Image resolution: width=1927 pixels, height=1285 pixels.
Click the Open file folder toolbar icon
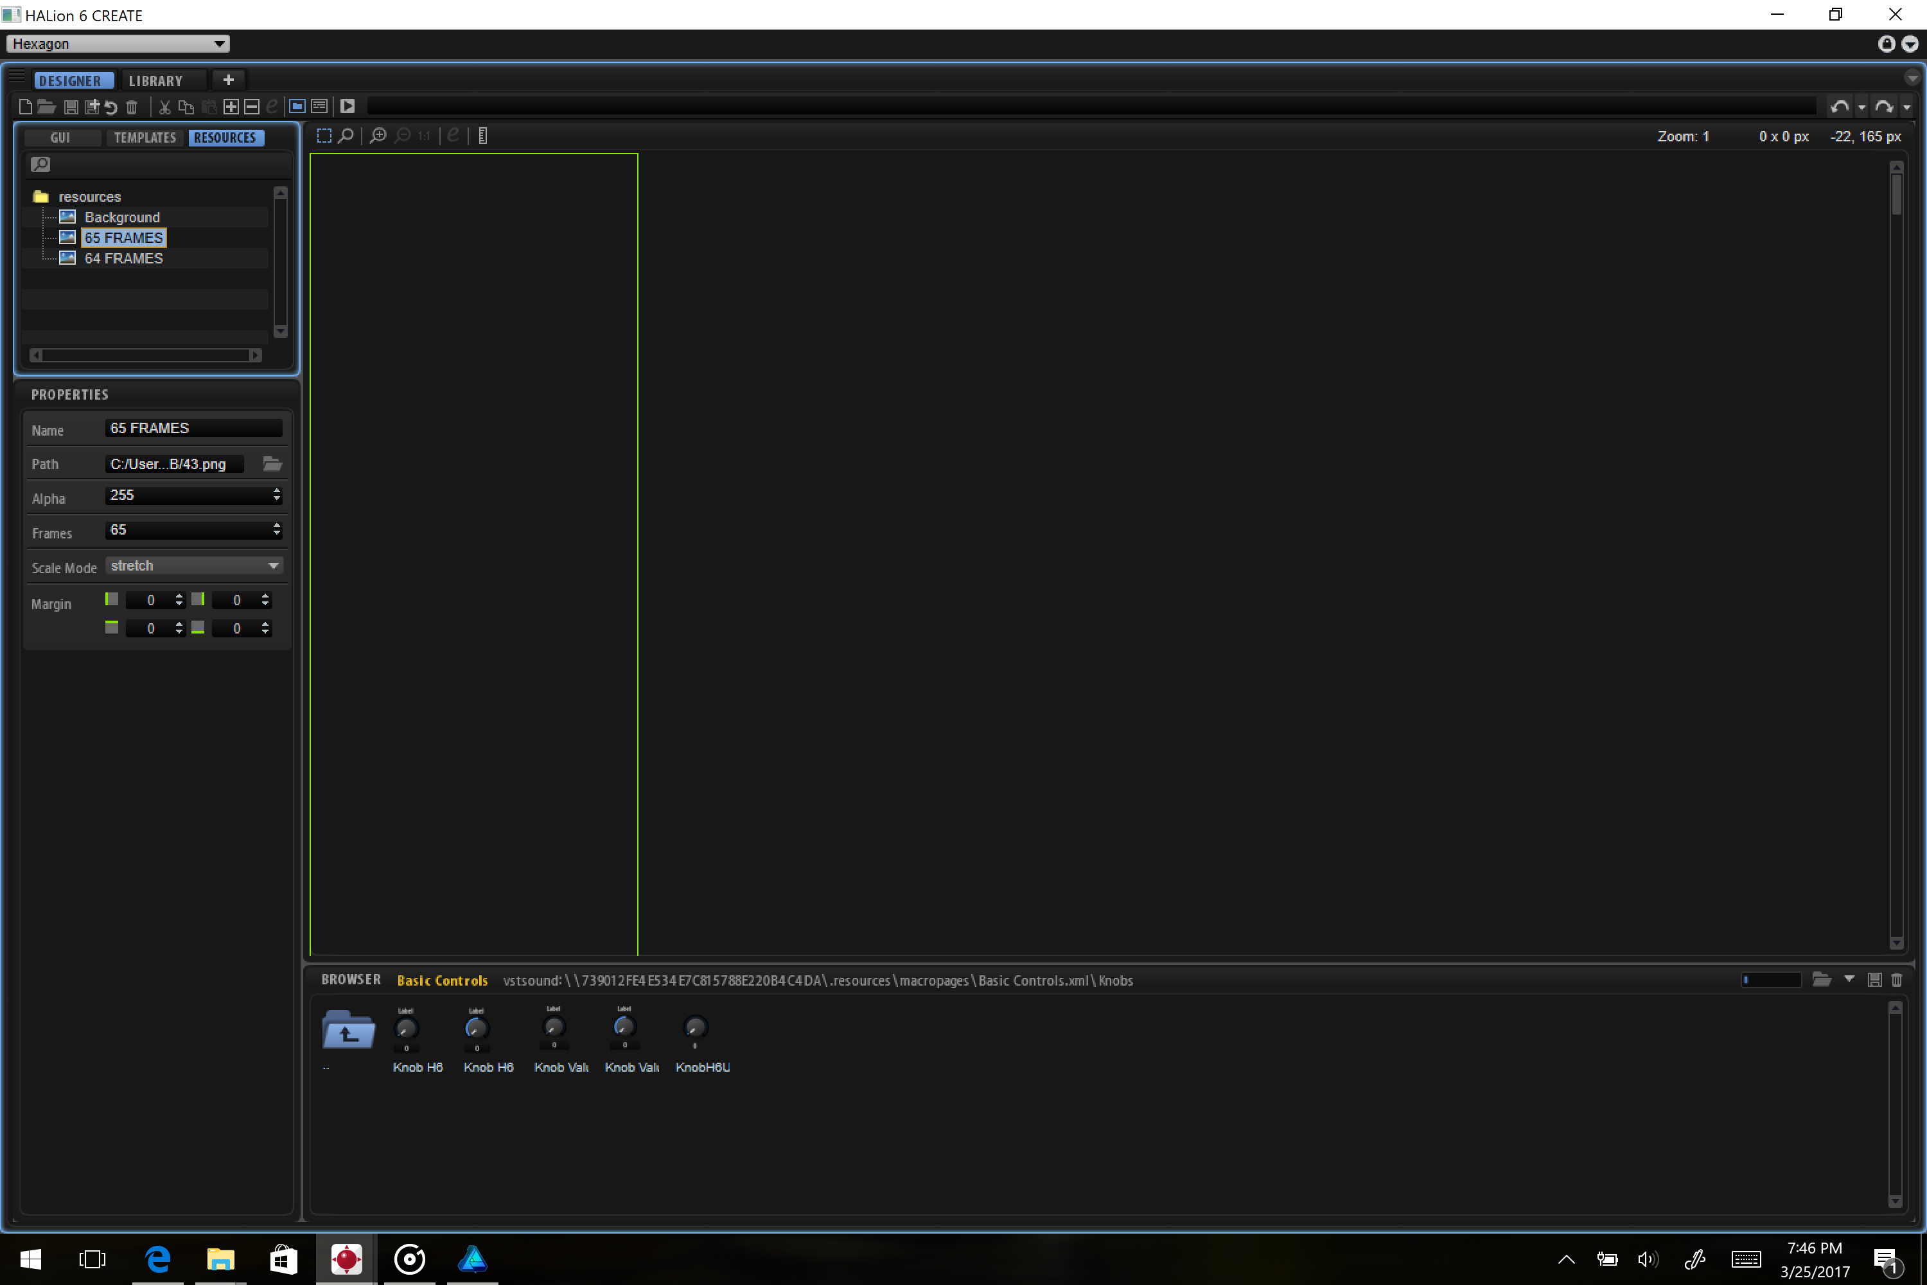(x=47, y=107)
